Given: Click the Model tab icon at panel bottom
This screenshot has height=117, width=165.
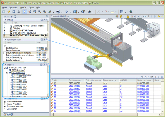Looking at the screenshot, I should pos(12,114).
